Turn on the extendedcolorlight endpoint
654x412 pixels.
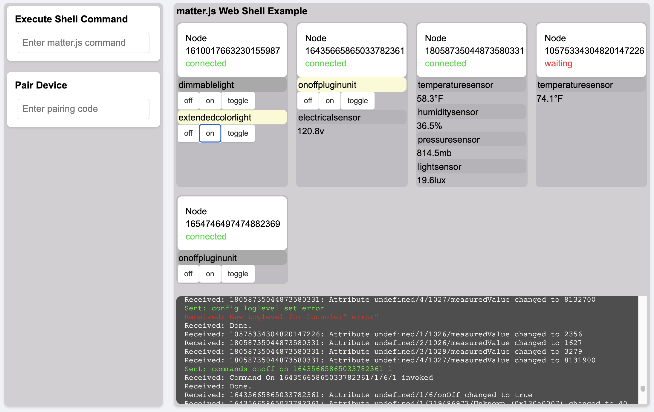click(210, 133)
